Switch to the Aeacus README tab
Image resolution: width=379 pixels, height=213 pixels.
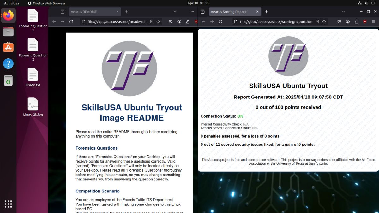95,12
